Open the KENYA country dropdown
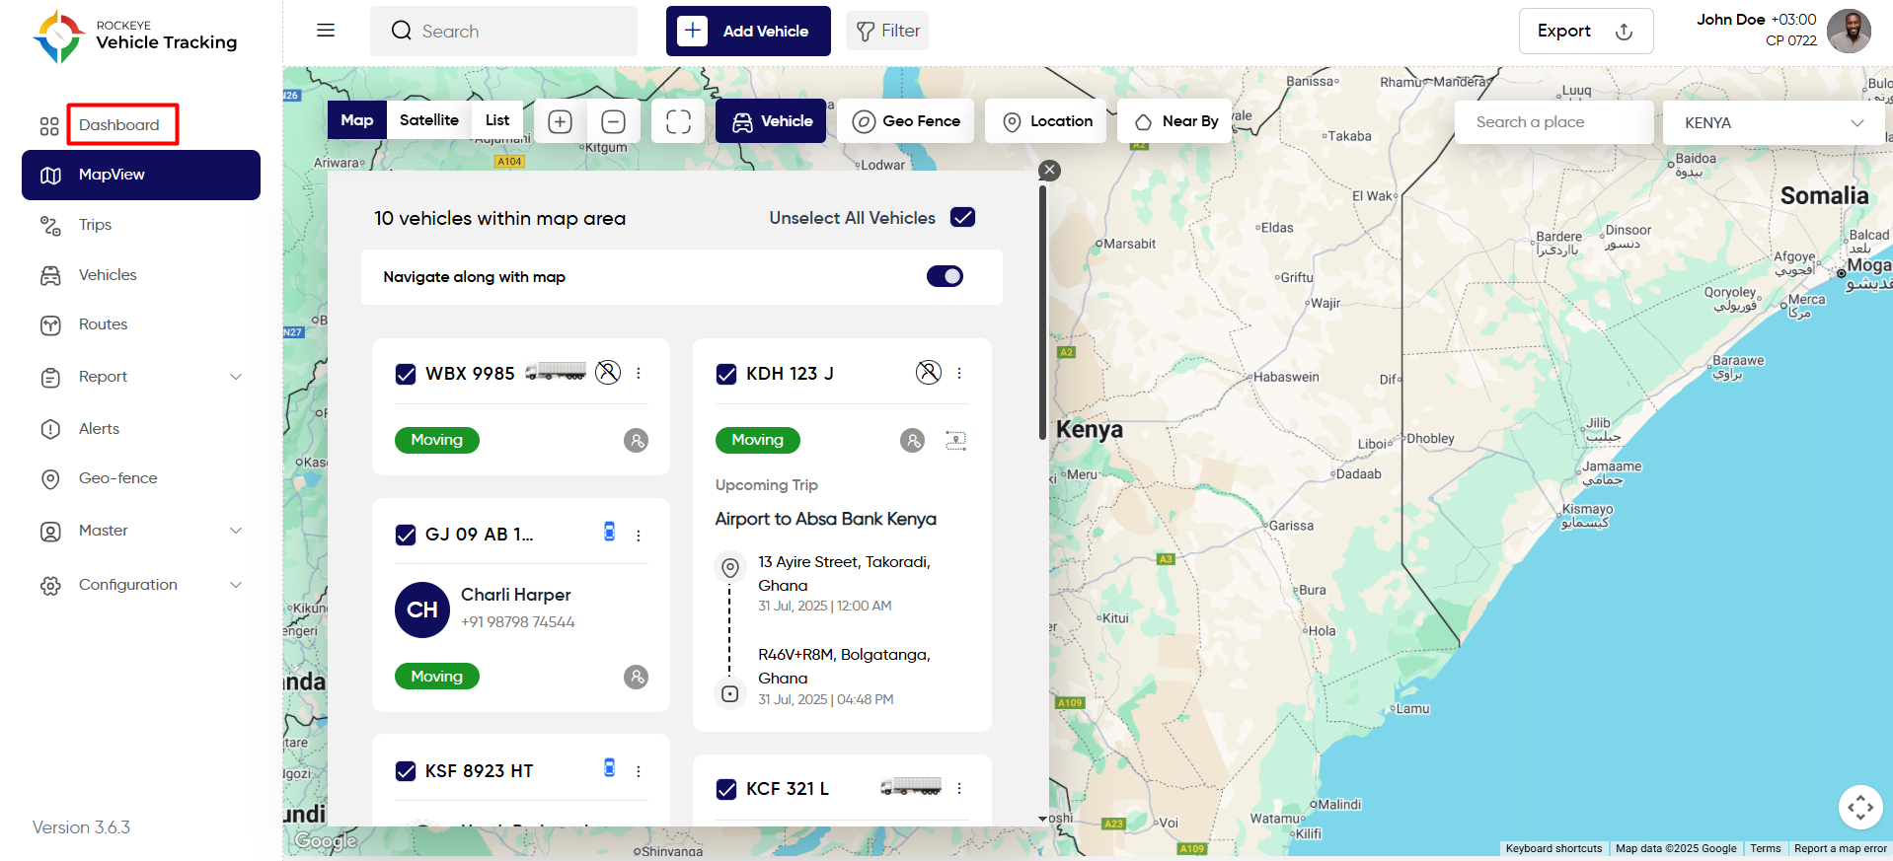The height and width of the screenshot is (861, 1893). (1774, 122)
